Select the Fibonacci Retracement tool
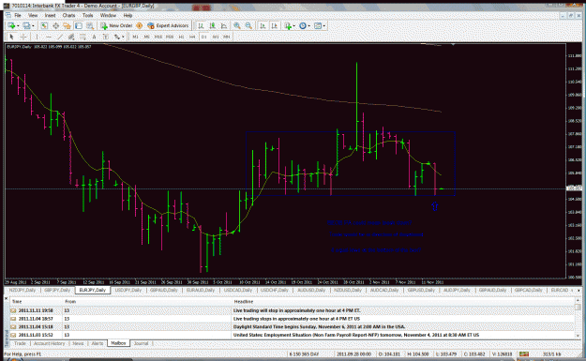Image resolution: width=586 pixels, height=361 pixels. coord(83,37)
